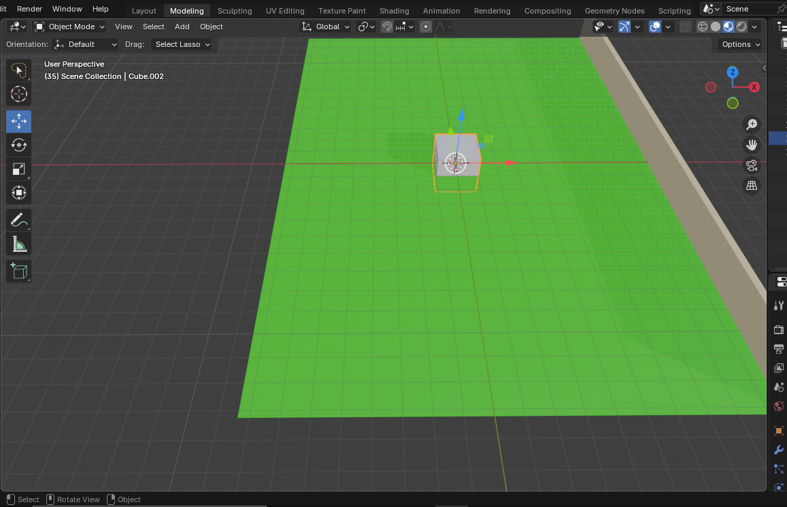Open the Orientation Default dropdown
This screenshot has height=507, width=787.
pos(85,44)
